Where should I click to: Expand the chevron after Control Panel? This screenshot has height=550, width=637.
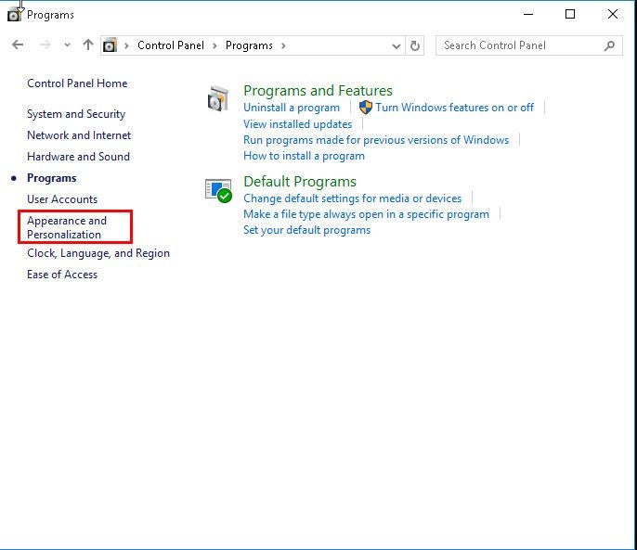coord(214,45)
